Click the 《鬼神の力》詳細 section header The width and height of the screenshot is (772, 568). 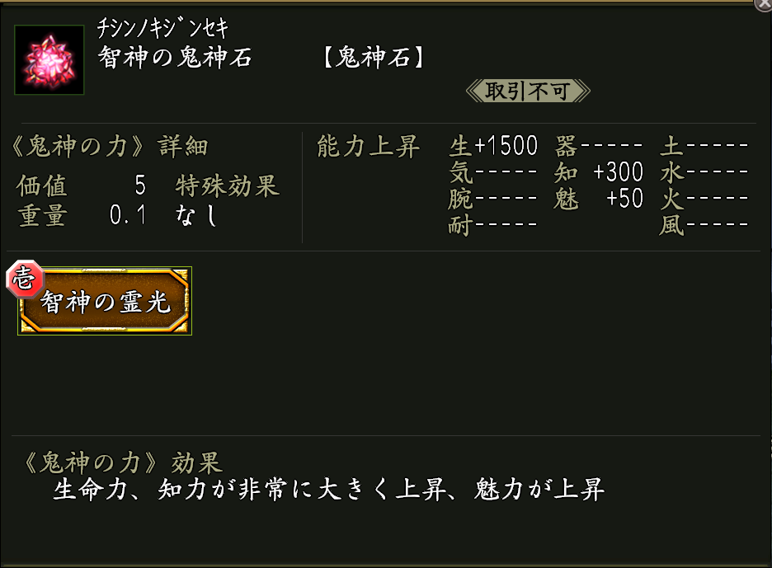(x=111, y=148)
